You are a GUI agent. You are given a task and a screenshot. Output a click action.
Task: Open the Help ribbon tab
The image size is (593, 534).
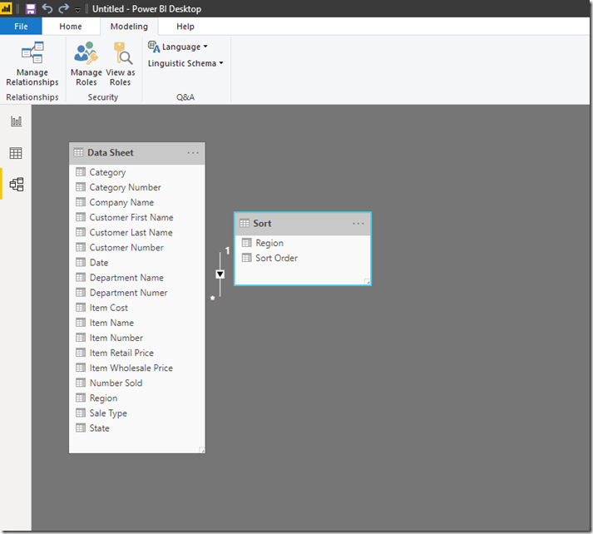click(185, 26)
